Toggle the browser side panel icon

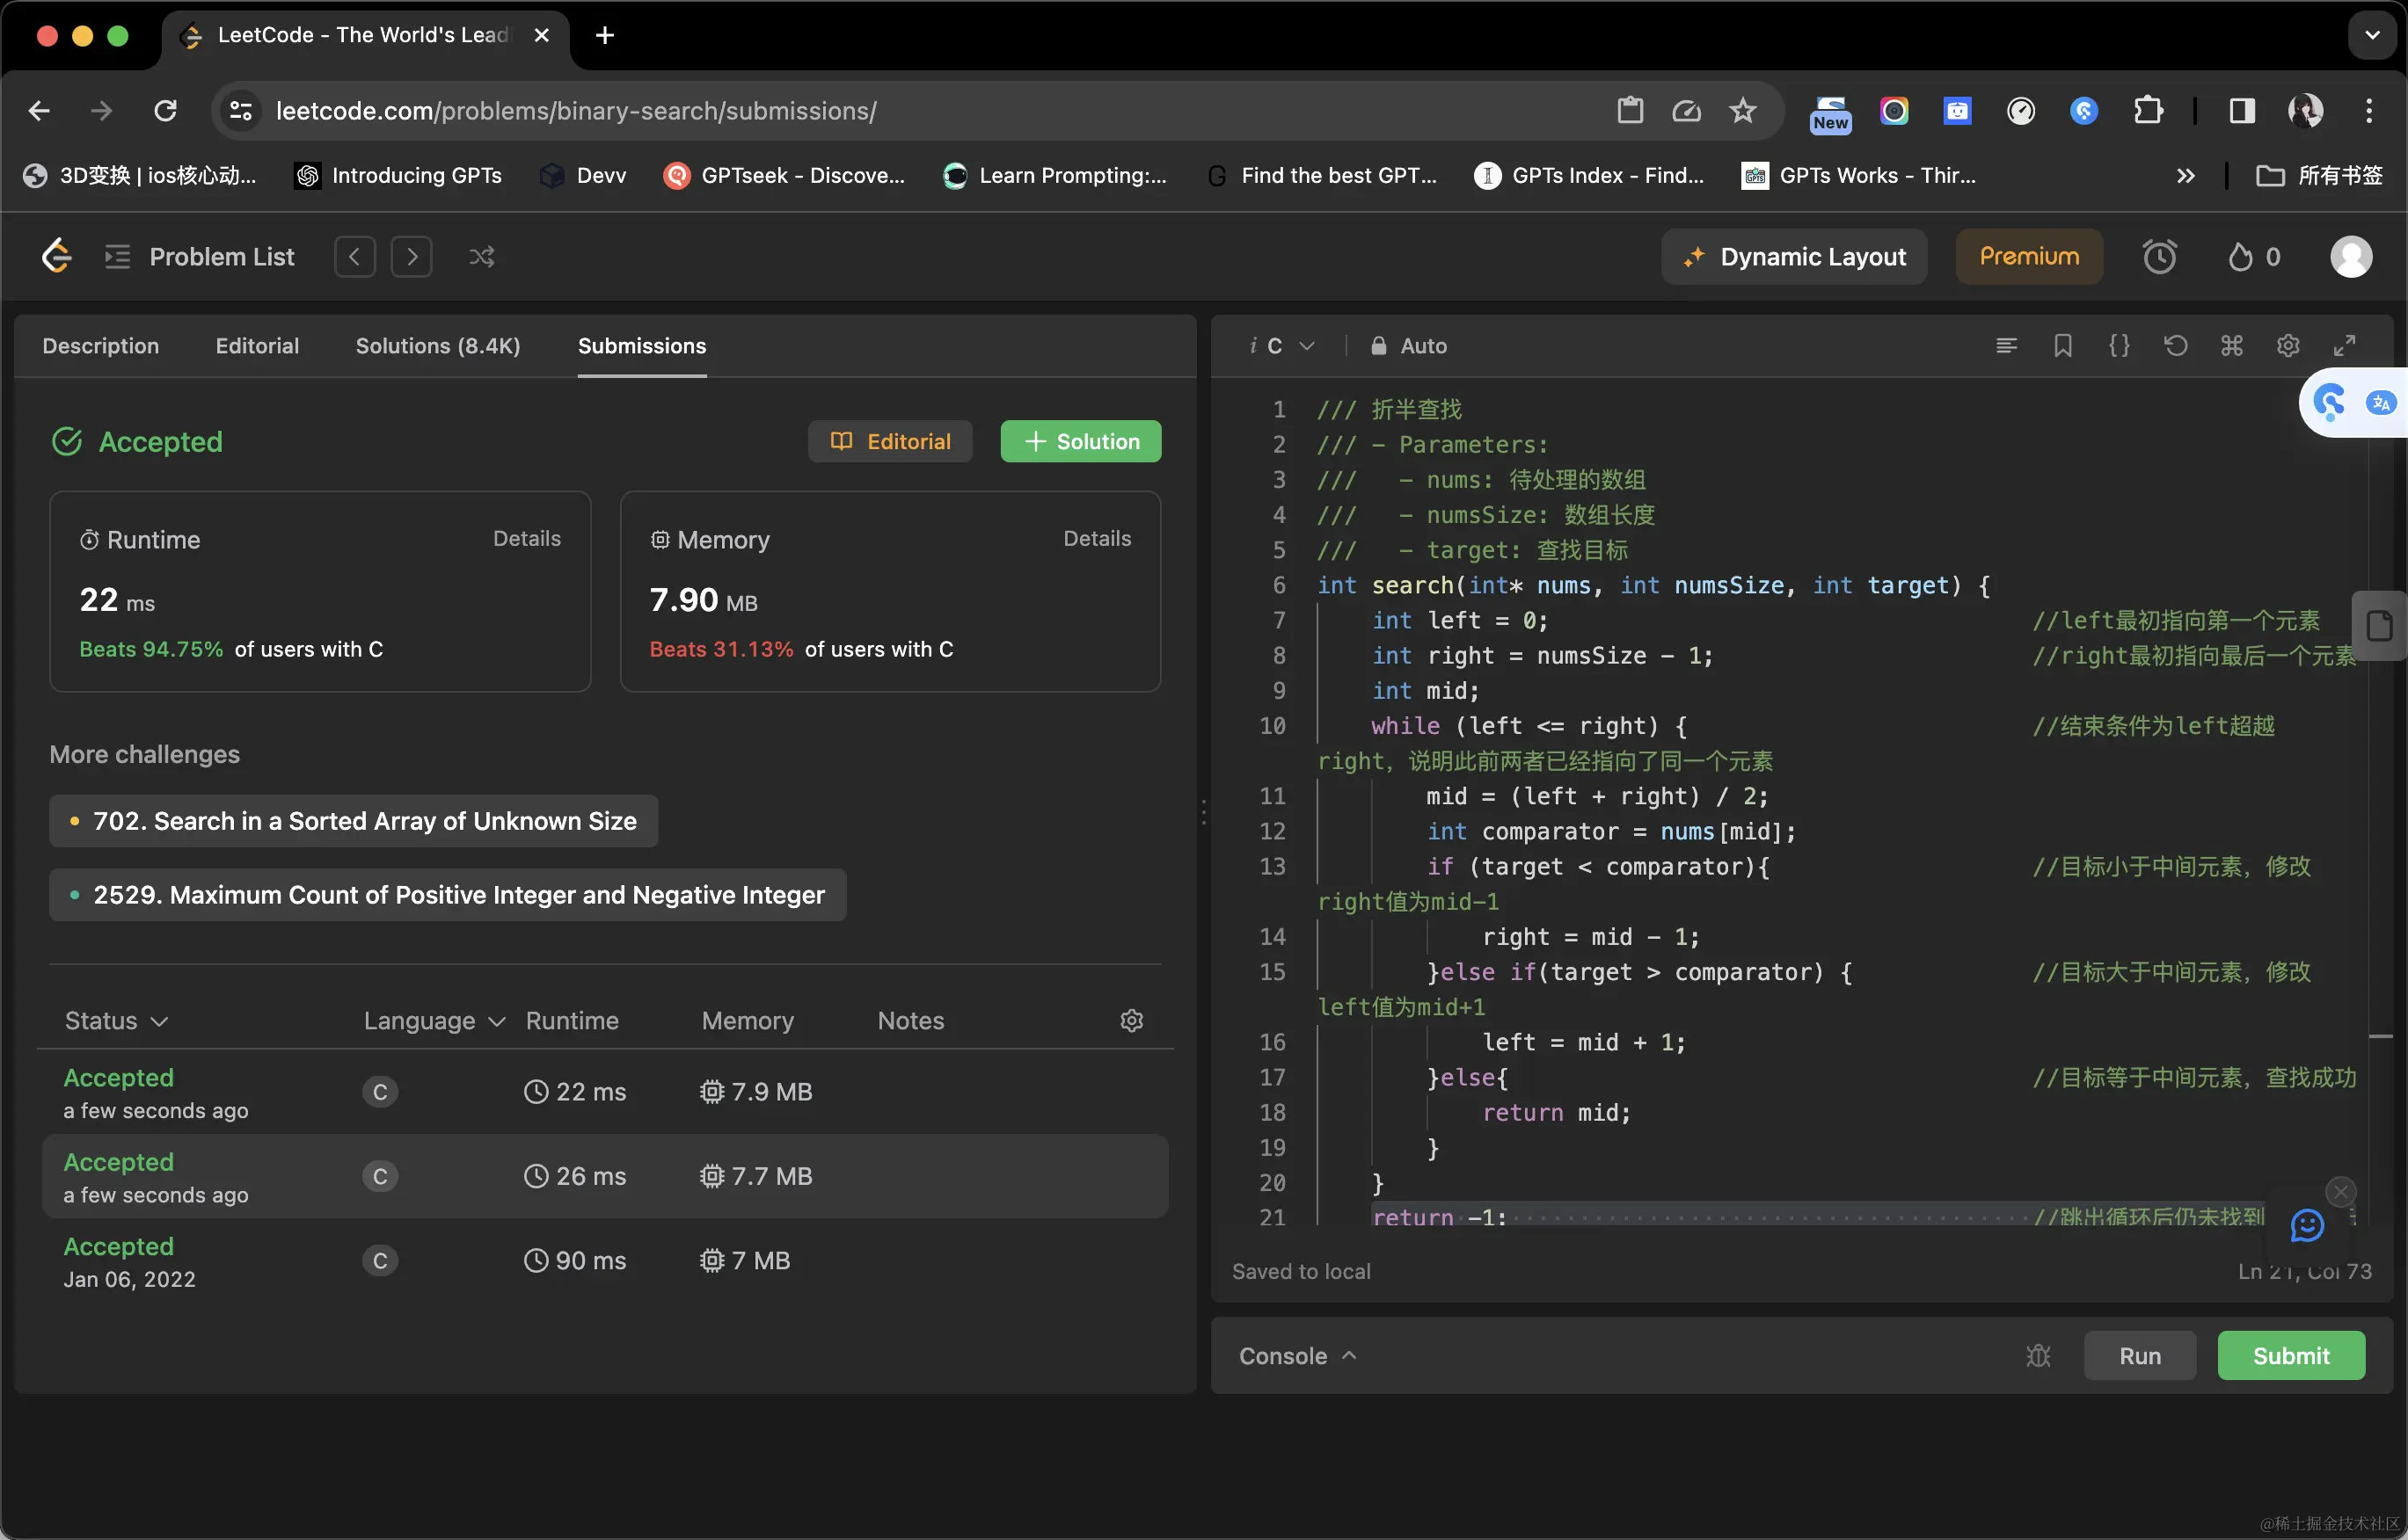pyautogui.click(x=2242, y=111)
